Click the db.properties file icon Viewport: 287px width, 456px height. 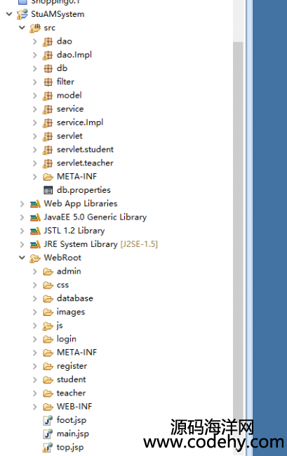[48, 190]
